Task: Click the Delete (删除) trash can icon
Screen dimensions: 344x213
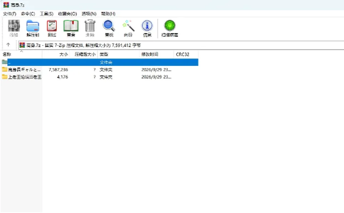Action: click(90, 28)
